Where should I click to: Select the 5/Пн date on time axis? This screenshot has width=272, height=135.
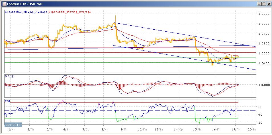pos(49,129)
